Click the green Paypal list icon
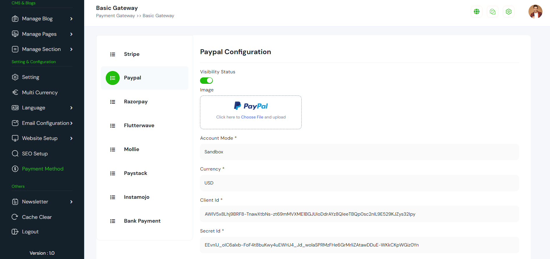Screen dimensions: 550x259 pos(113,78)
